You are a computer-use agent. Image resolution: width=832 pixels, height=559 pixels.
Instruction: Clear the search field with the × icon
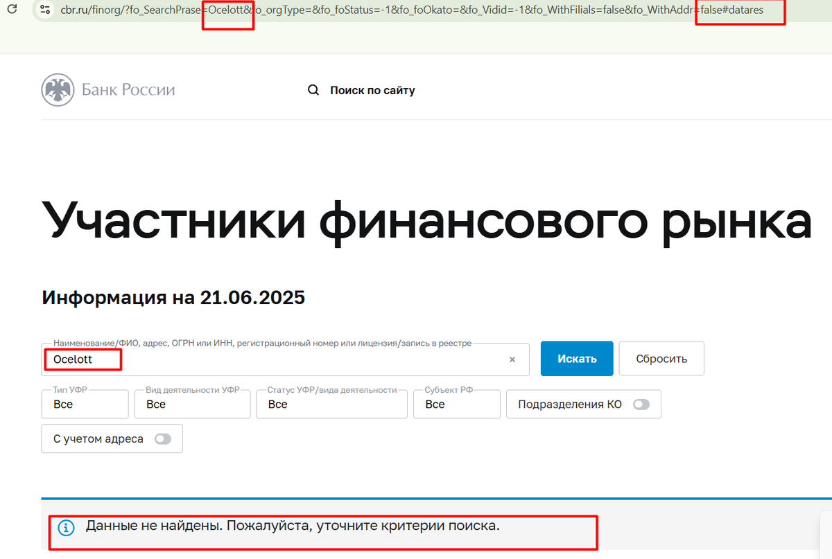[512, 359]
